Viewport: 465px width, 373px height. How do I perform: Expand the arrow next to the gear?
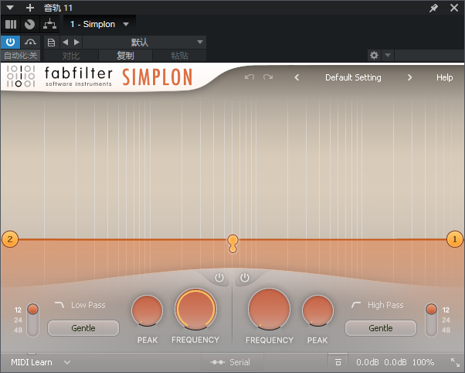(388, 55)
